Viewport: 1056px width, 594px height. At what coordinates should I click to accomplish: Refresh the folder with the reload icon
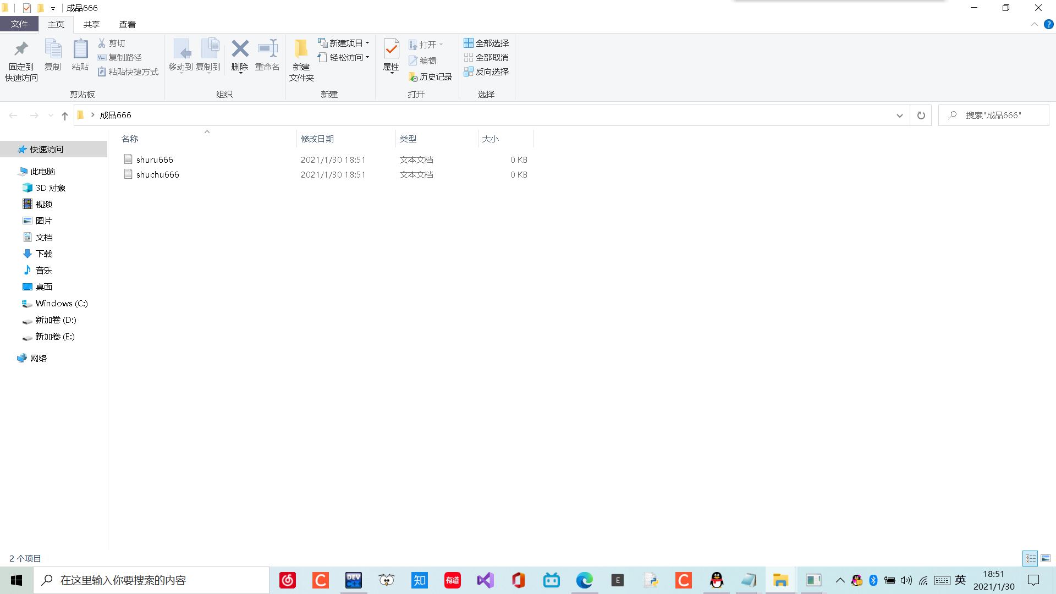point(921,116)
